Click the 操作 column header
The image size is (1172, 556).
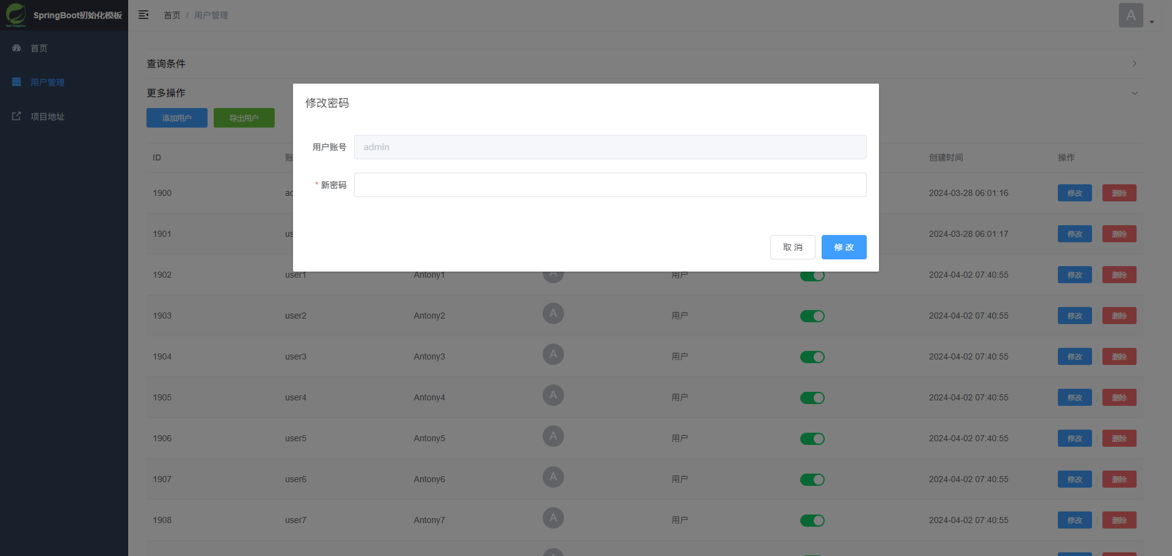tap(1066, 157)
